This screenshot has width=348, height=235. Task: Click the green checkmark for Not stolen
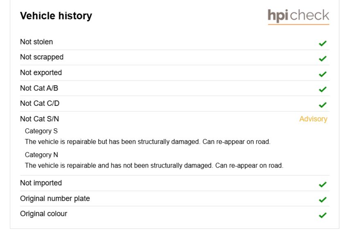point(323,43)
